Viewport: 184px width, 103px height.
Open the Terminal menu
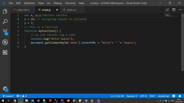(70, 3)
